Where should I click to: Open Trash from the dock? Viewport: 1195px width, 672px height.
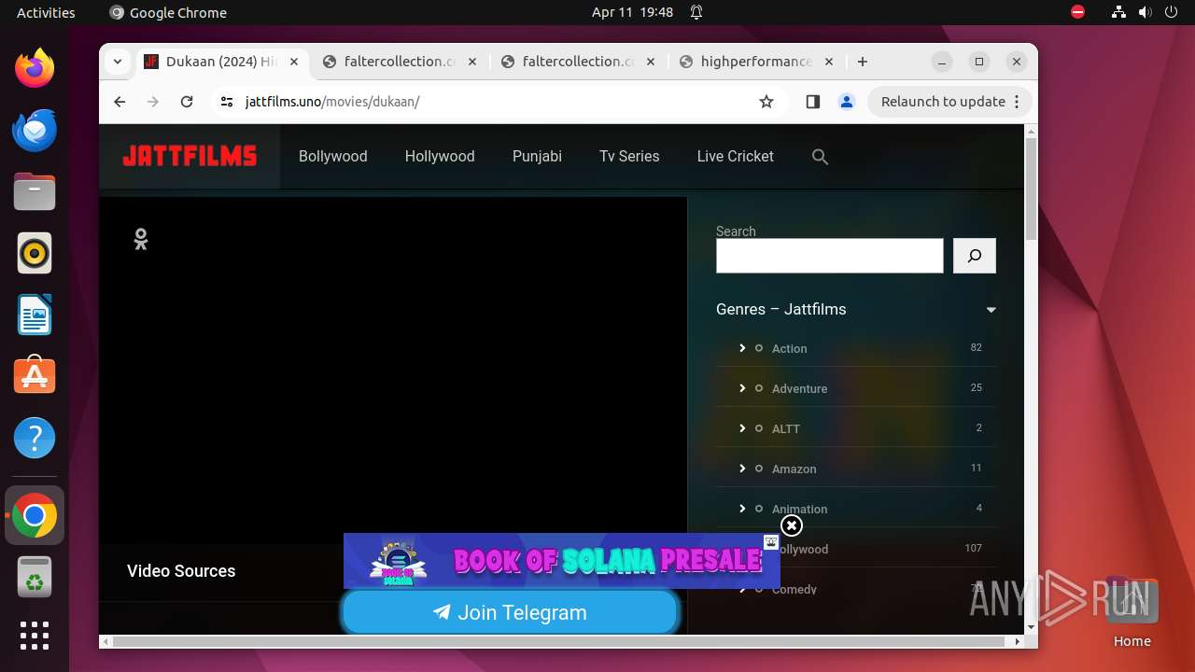35,577
